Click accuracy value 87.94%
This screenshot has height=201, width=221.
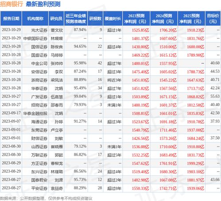tap(80, 30)
